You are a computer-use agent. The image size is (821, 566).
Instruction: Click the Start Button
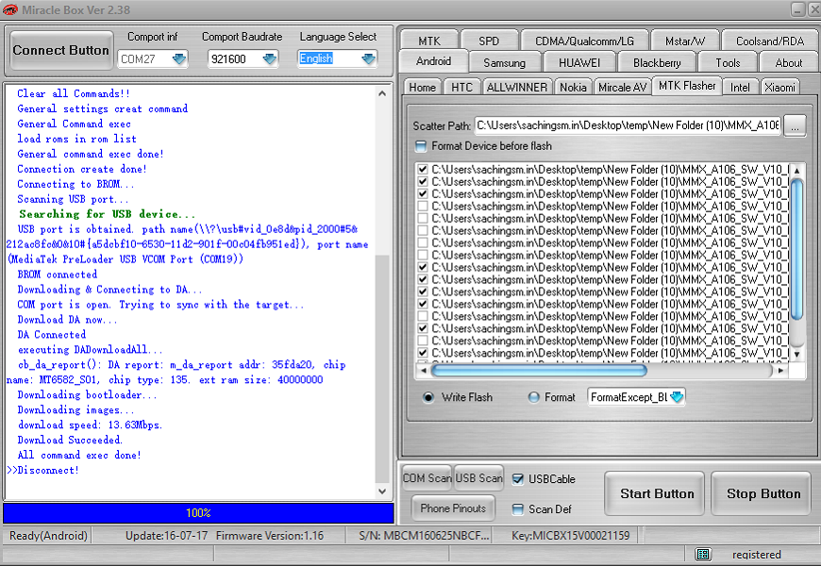coord(657,493)
